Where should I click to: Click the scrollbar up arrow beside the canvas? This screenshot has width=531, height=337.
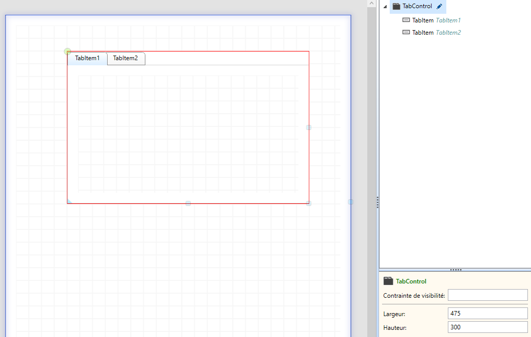(371, 4)
